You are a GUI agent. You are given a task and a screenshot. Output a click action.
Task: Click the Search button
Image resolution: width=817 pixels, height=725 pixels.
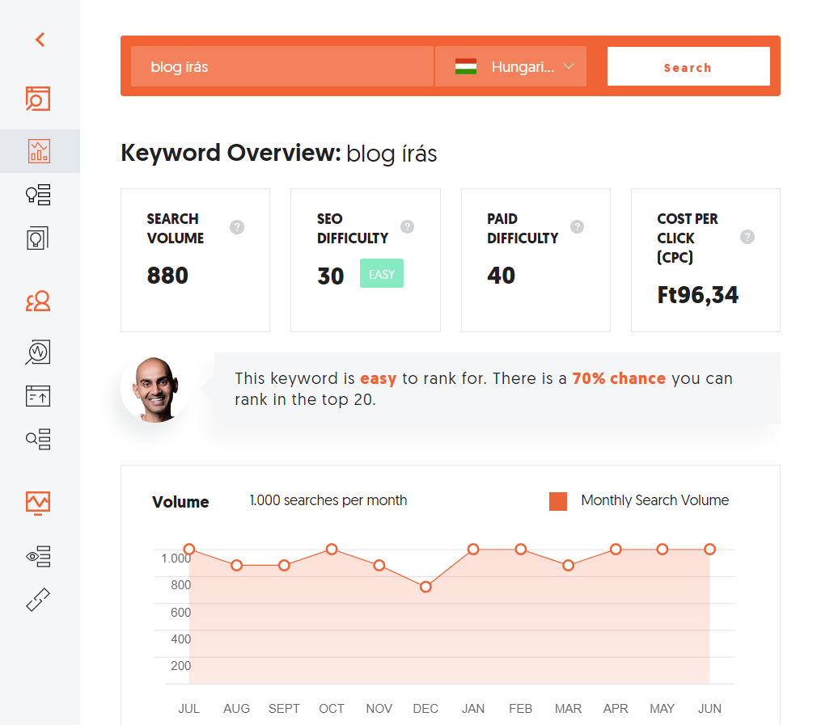tap(688, 67)
